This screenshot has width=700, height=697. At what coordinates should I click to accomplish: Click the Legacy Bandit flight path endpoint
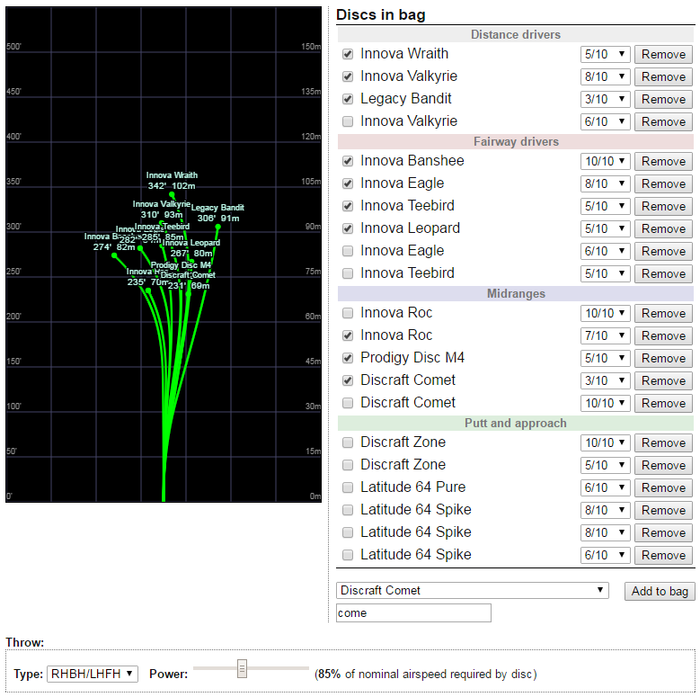(x=217, y=227)
